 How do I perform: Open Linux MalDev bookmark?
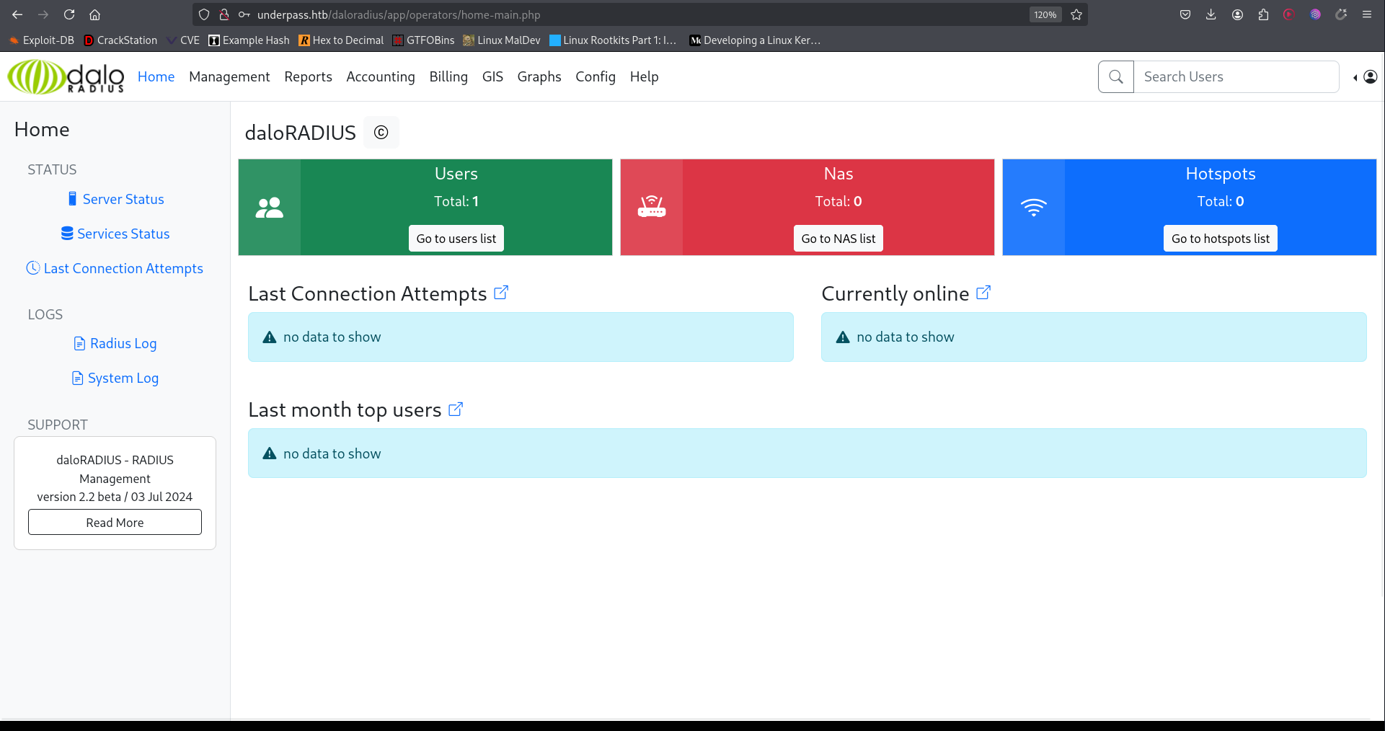click(502, 40)
